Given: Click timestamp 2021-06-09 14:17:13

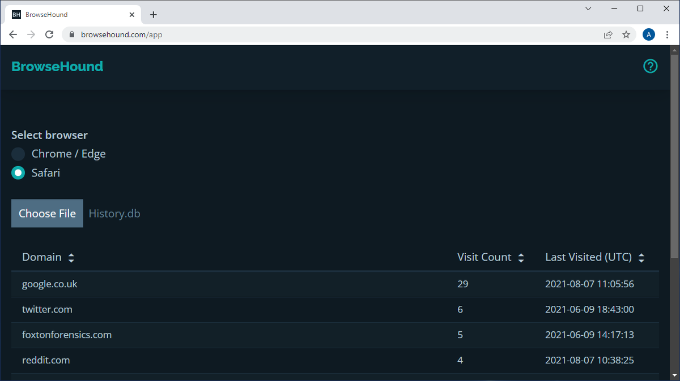Looking at the screenshot, I should (589, 335).
